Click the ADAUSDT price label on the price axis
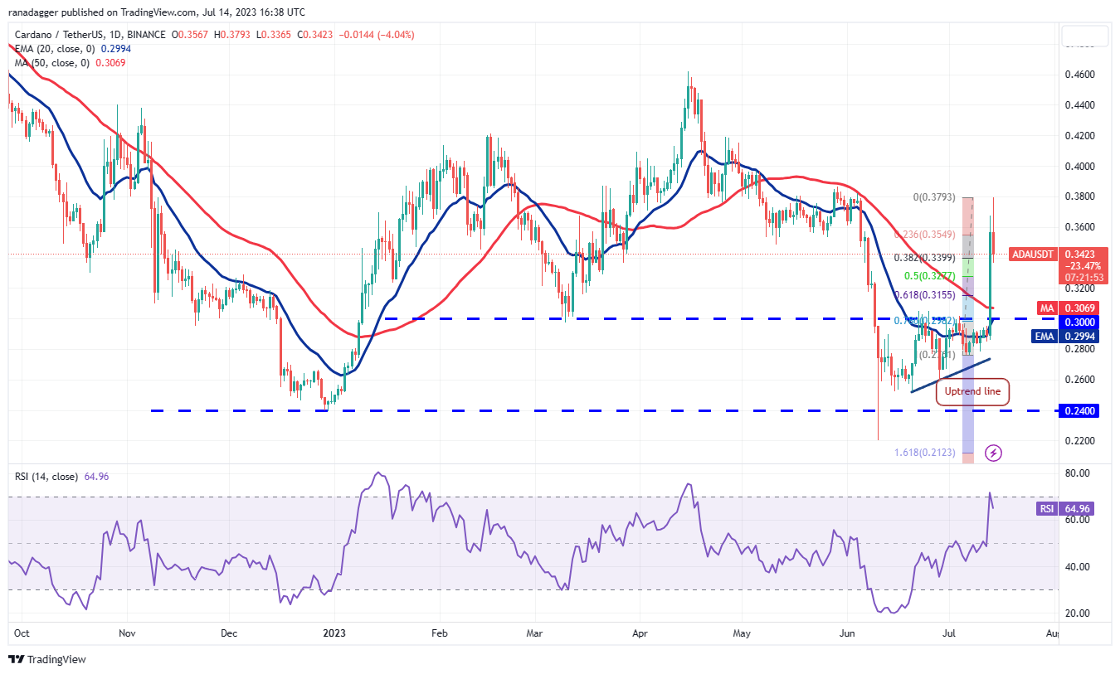This screenshot has width=1120, height=674. [x=1032, y=255]
